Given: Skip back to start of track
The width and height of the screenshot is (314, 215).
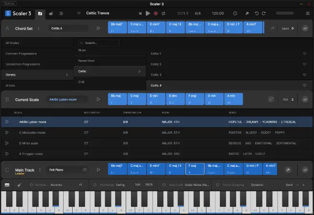Looking at the screenshot, I should 141,13.
